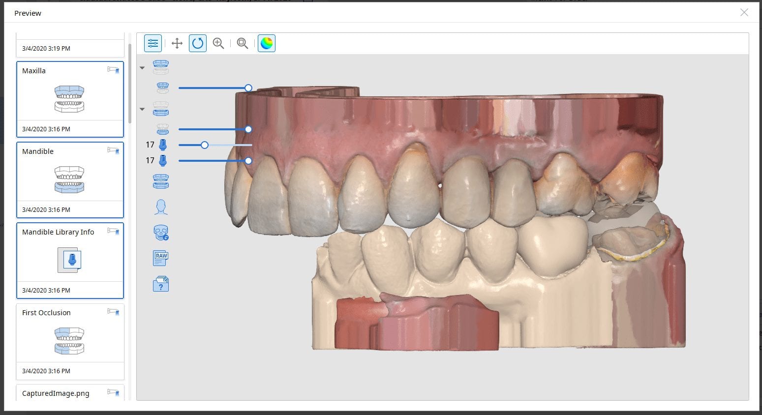Click the occlusion both-jaws icon
This screenshot has width=762, height=415.
(x=161, y=181)
